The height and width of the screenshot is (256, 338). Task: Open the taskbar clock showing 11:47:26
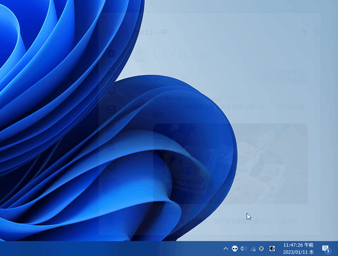coord(298,249)
